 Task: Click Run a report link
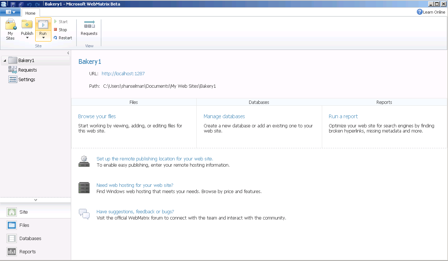pyautogui.click(x=343, y=116)
